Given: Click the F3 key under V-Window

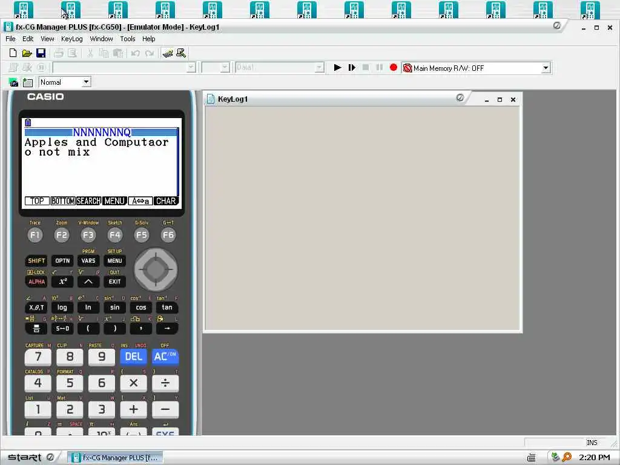Looking at the screenshot, I should pyautogui.click(x=88, y=235).
